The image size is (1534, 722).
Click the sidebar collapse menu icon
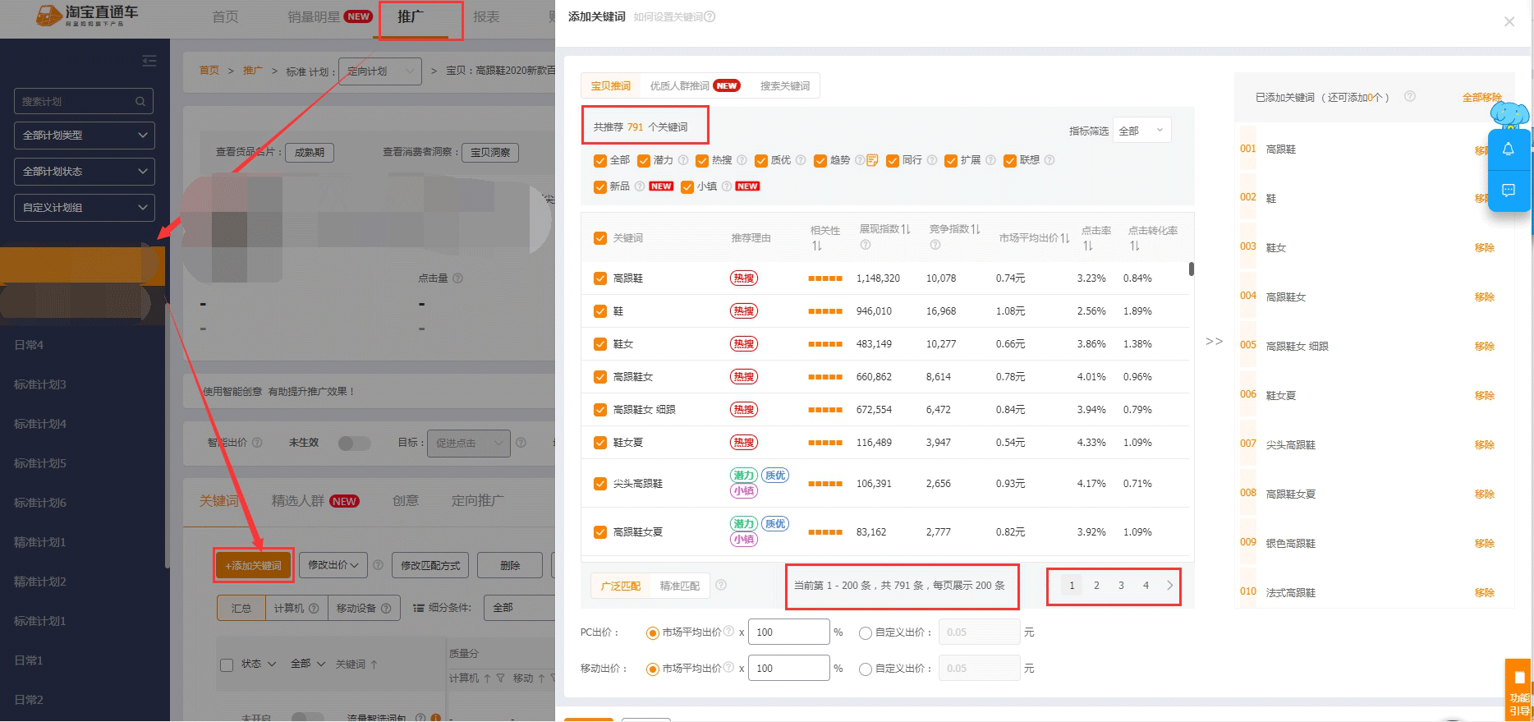tap(149, 61)
